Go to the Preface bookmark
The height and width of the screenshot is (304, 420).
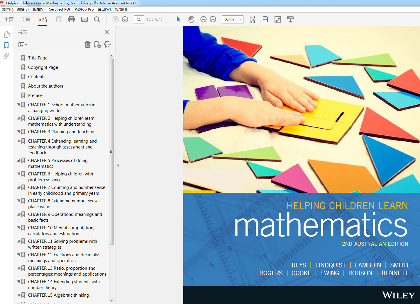[x=35, y=95]
